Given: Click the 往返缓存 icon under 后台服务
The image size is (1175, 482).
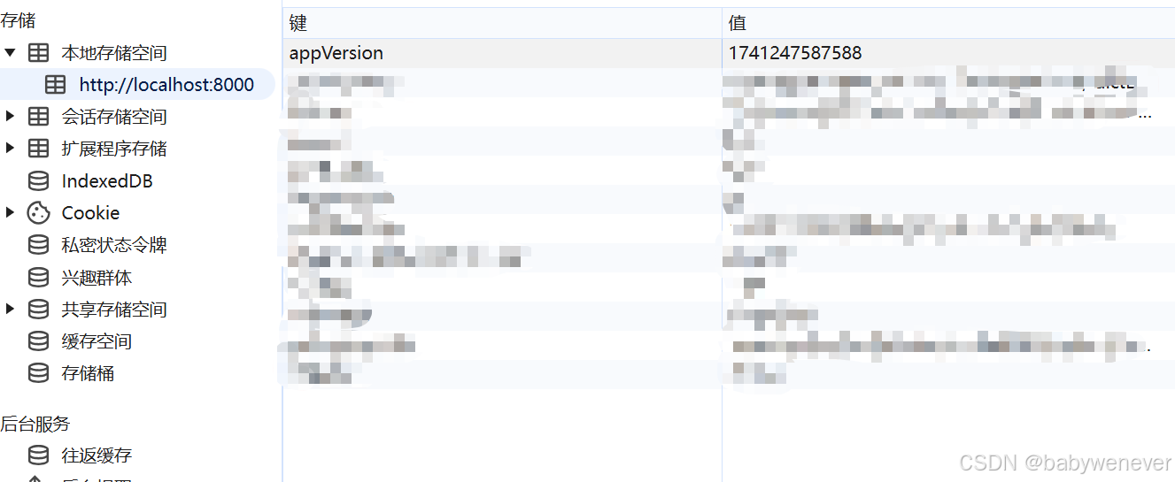Looking at the screenshot, I should coord(38,455).
